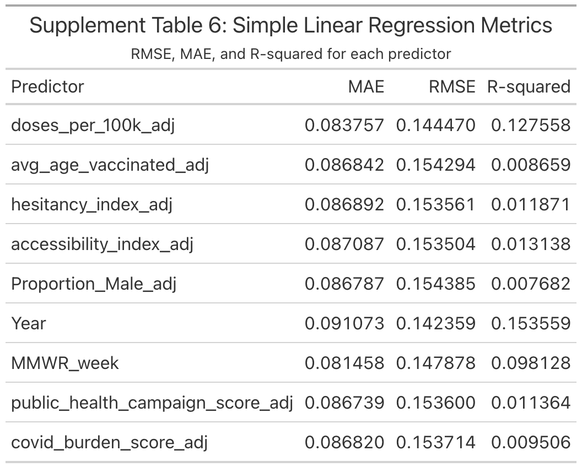Select the MAE value 0.083757
Screen dimensions: 582x467
click(x=344, y=125)
